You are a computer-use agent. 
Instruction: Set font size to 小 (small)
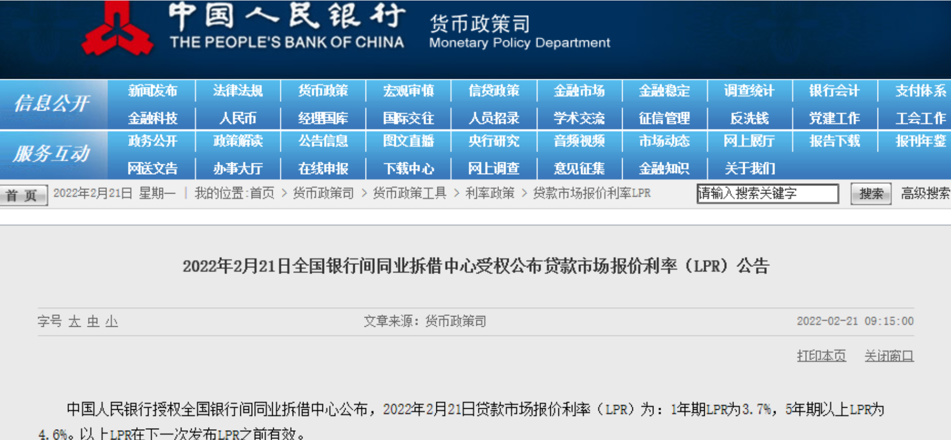pos(112,322)
